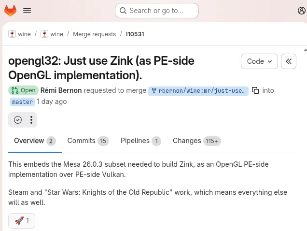The image size is (307, 231).
Task: Click the GitLab fox logo
Action: point(10,11)
